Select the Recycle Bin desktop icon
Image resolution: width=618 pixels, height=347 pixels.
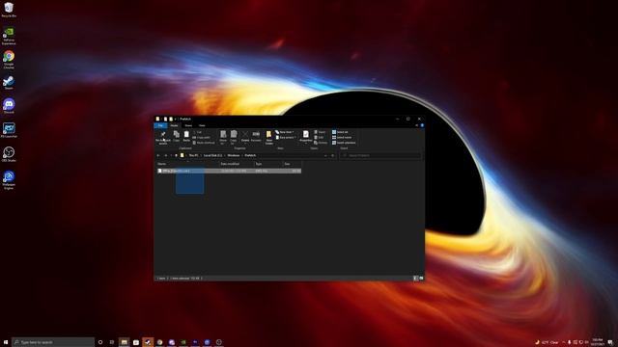[x=9, y=10]
